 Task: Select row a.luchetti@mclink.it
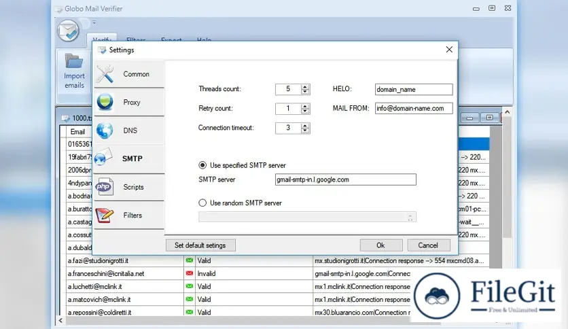click(124, 287)
